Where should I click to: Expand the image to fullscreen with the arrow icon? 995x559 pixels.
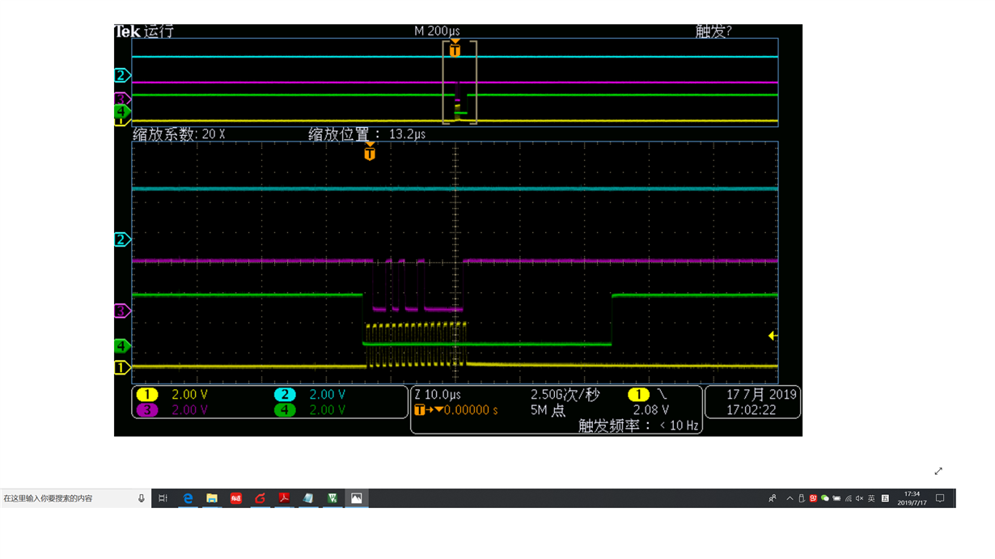(x=938, y=471)
